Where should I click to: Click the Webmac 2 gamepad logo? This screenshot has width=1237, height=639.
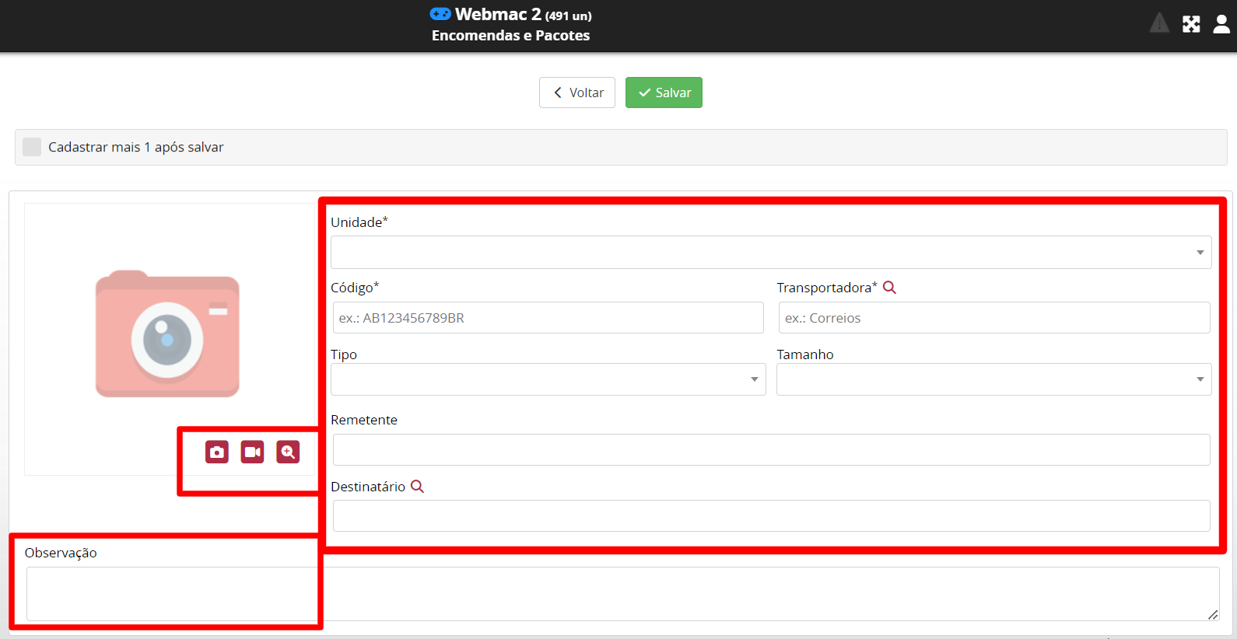pyautogui.click(x=440, y=14)
